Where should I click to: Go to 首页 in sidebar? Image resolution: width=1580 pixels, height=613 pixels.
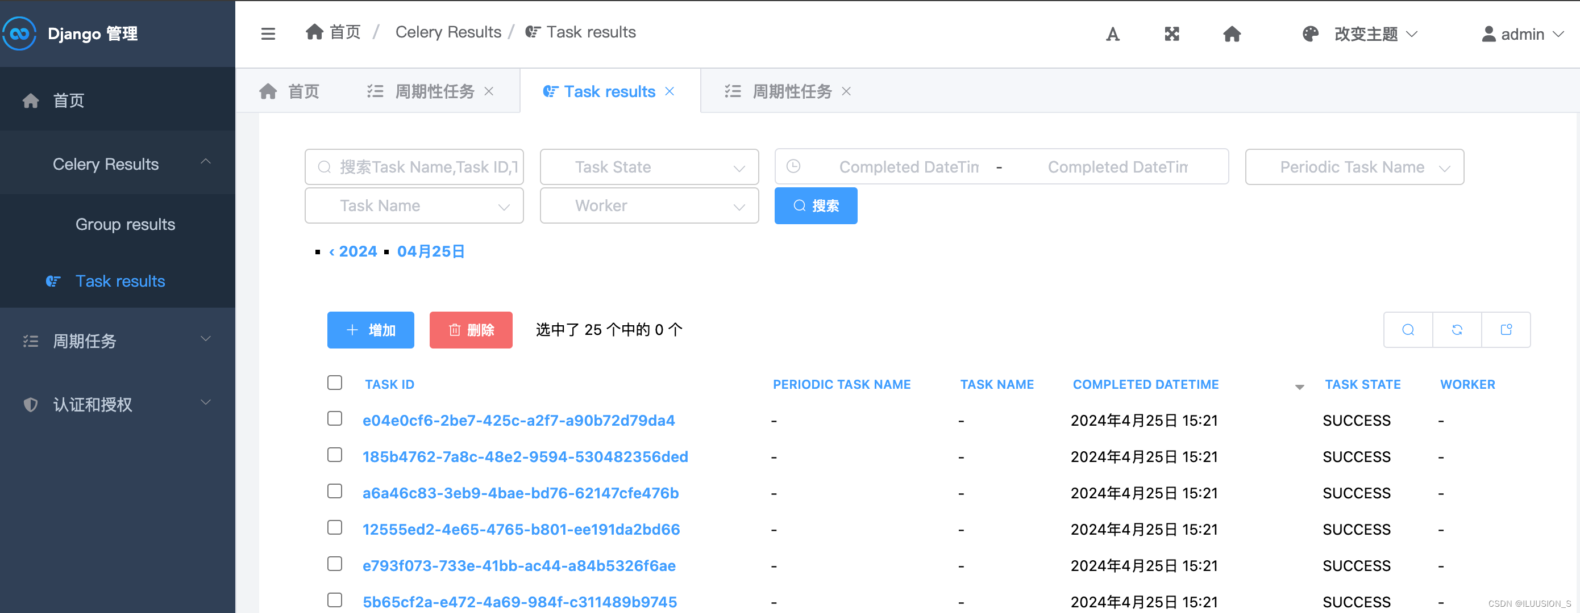117,100
